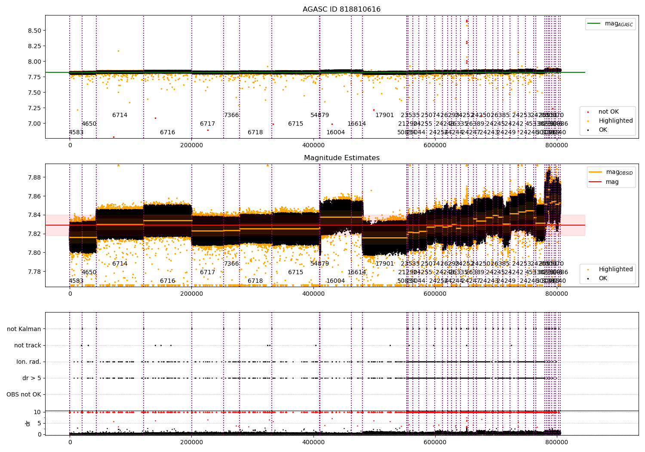Click the 400000 x-tick under top plot
Image resolution: width=645 pixels, height=452 pixels.
click(x=313, y=146)
